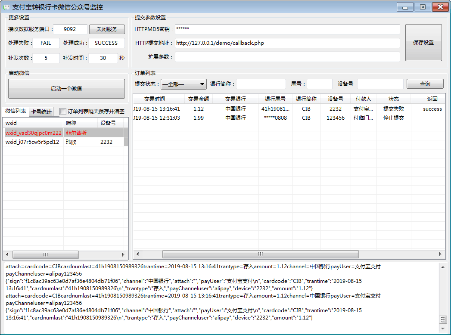This screenshot has width=451, height=335.
Task: Select the 微信列表 tab
Action: [x=16, y=111]
